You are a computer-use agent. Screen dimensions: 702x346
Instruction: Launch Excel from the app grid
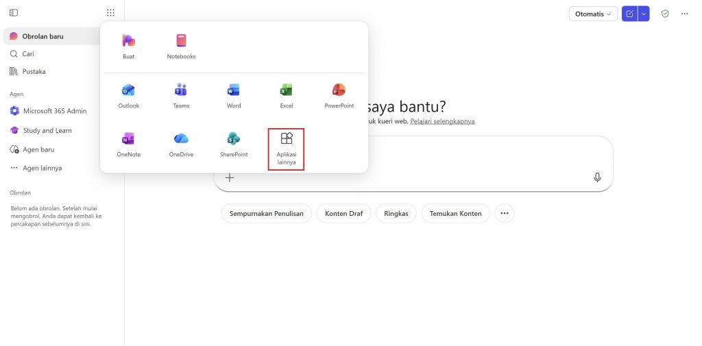tap(287, 96)
